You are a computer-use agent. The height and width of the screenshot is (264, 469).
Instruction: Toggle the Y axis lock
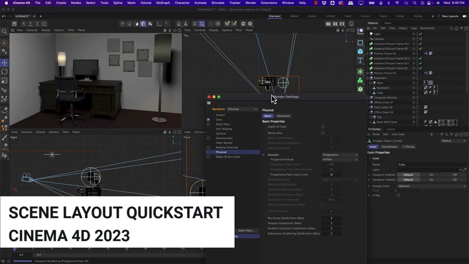30,24
